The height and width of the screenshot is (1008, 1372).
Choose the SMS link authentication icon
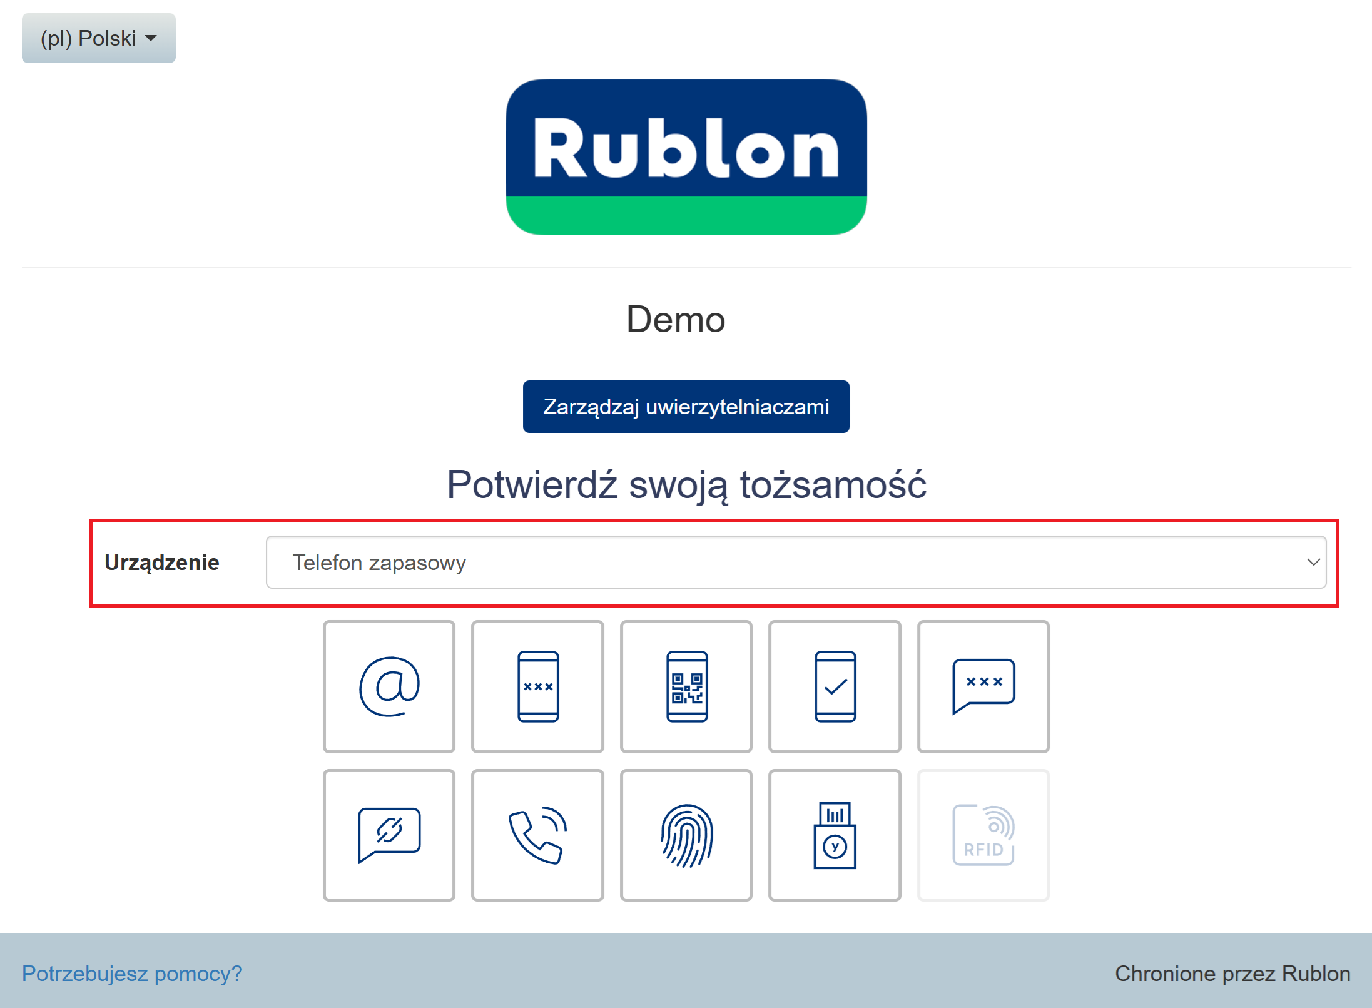389,835
